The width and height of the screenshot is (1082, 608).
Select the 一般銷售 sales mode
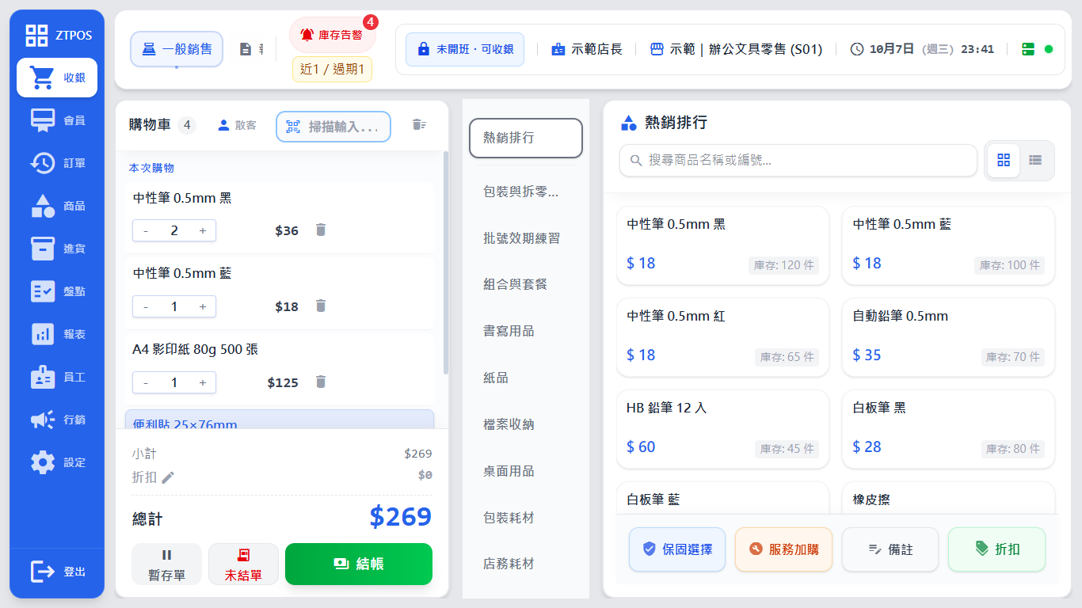coord(177,49)
